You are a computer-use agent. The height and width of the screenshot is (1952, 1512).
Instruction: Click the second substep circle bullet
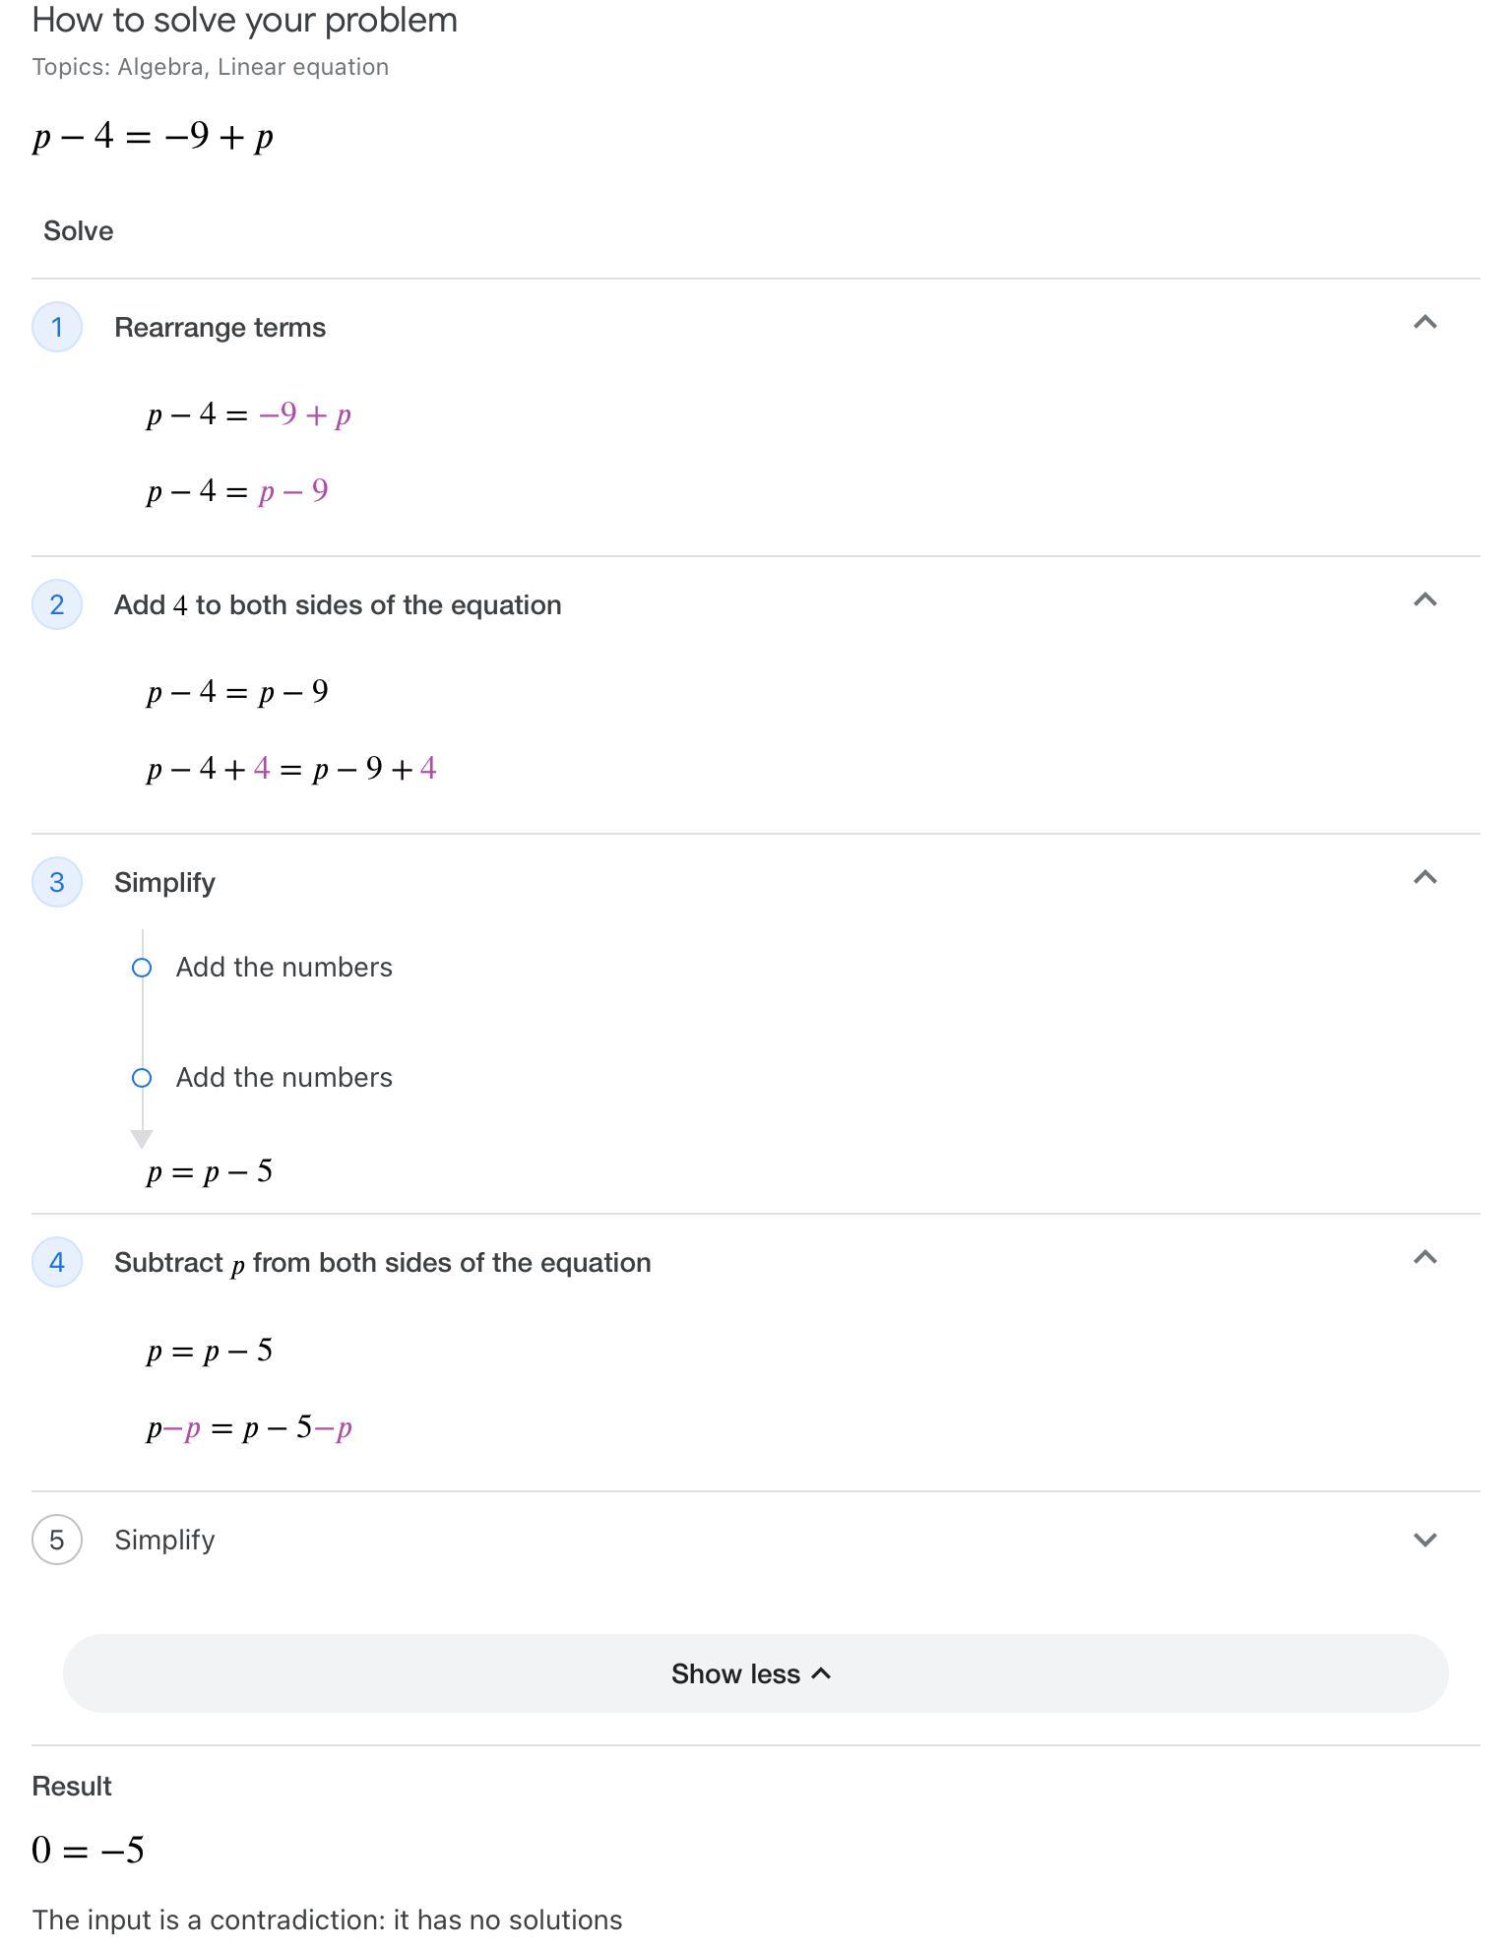[x=142, y=1078]
